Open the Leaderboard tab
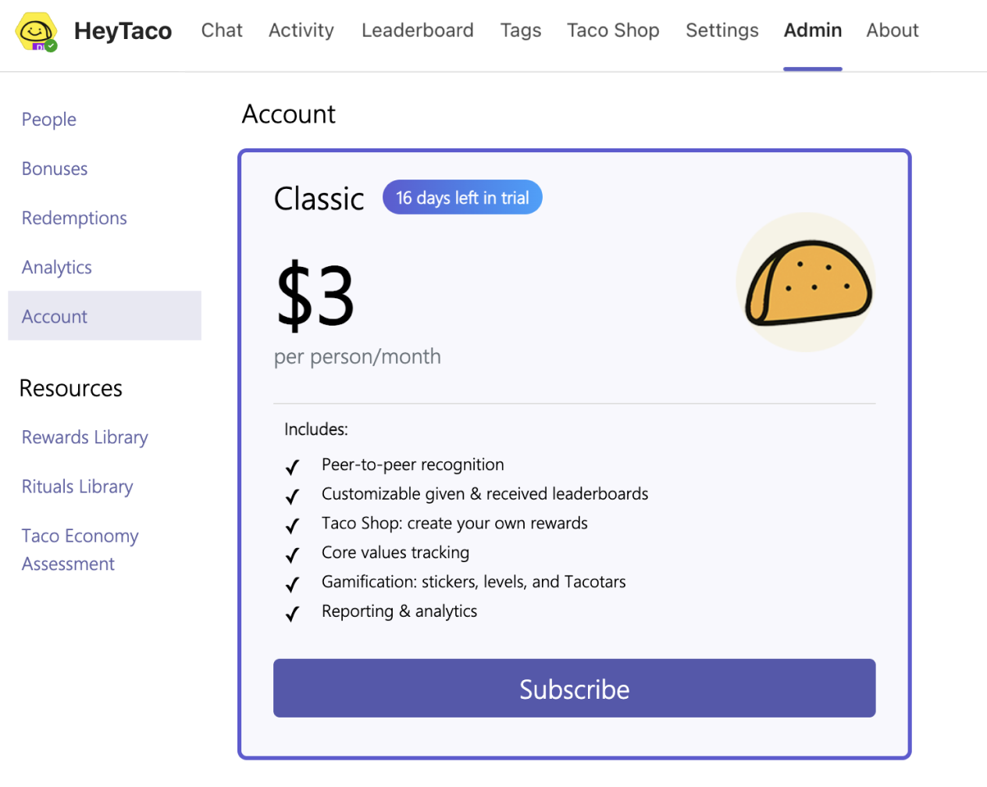The width and height of the screenshot is (987, 787). [418, 30]
